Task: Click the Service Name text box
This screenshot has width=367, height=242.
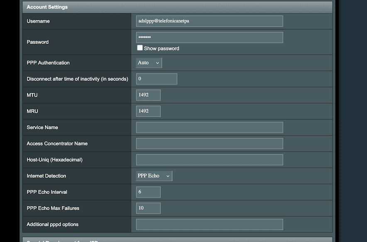Action: (209, 127)
